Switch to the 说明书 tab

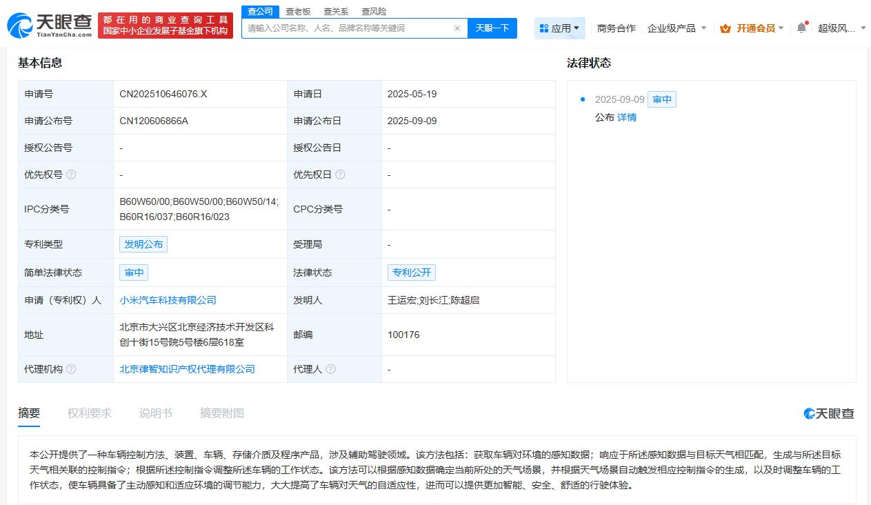(156, 413)
